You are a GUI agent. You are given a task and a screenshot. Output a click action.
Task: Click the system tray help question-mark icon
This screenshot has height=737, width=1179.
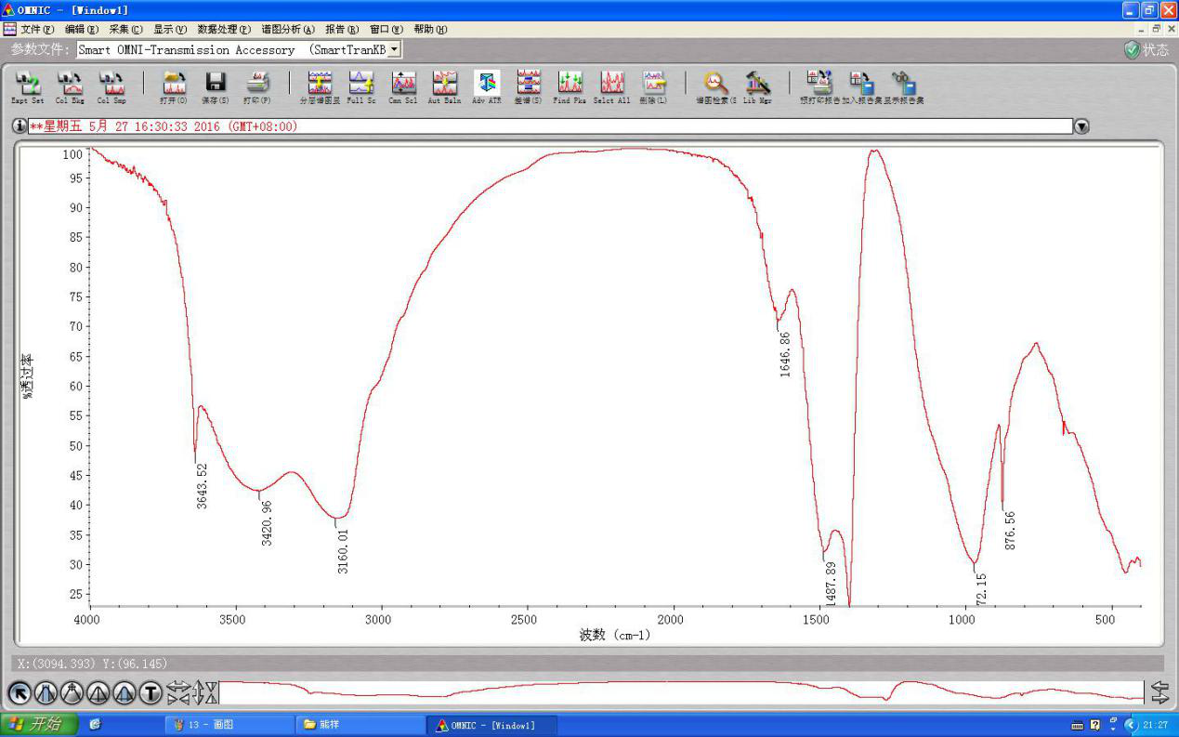pos(1095,725)
